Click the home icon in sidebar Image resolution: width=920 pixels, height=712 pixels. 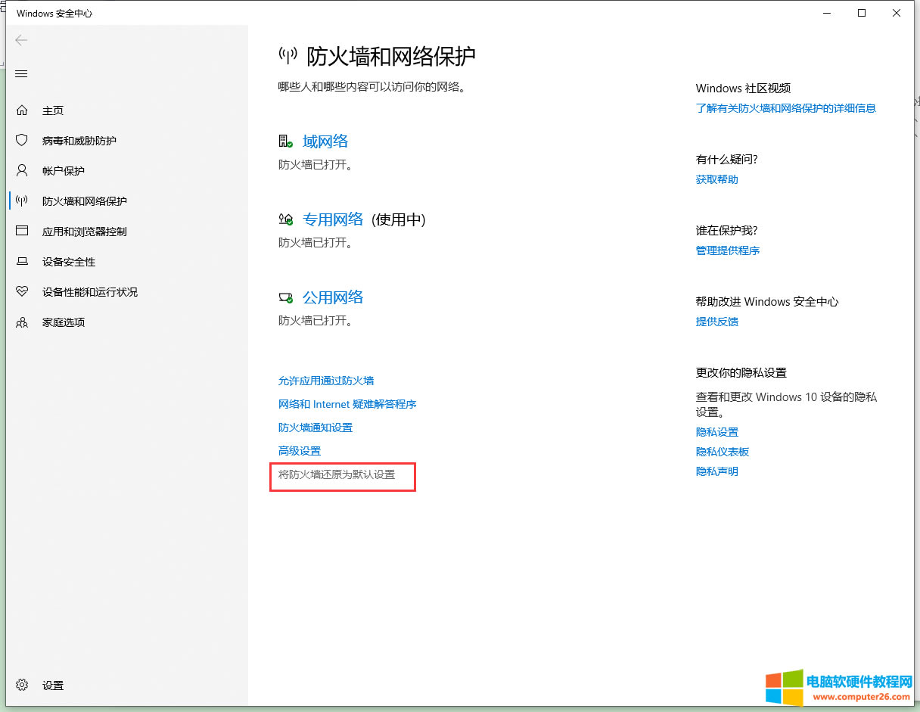(x=22, y=110)
